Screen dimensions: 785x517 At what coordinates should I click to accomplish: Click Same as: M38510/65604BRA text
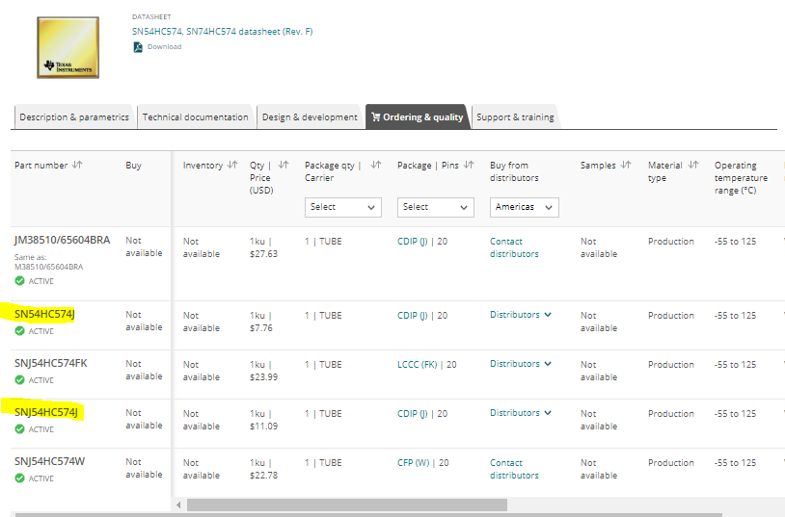pos(48,262)
